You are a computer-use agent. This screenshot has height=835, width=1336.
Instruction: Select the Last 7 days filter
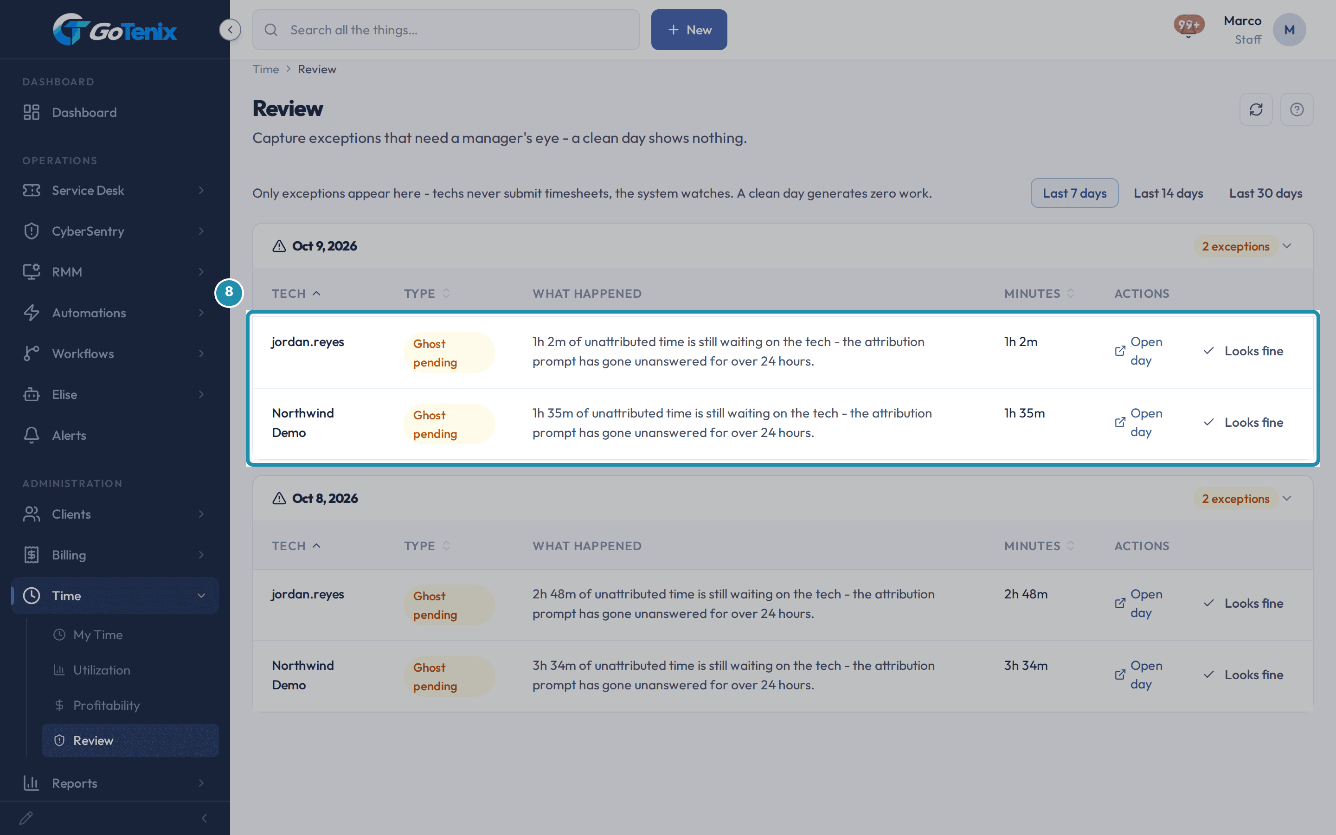[1074, 193]
